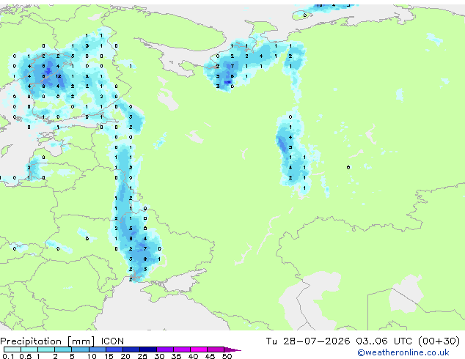Click the 0.1–0.5 mm legend color swatch
465x359 pixels.
click(x=12, y=349)
